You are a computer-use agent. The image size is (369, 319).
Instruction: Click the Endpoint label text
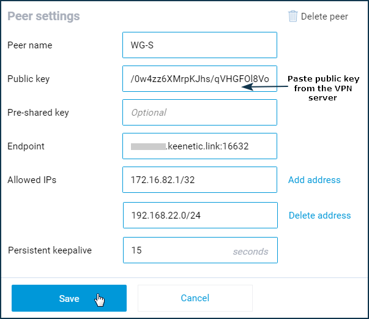point(26,146)
